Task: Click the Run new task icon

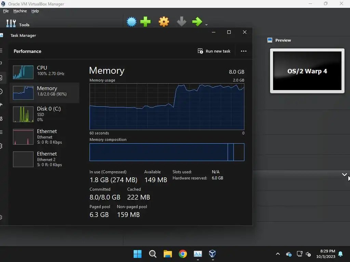Action: 200,51
